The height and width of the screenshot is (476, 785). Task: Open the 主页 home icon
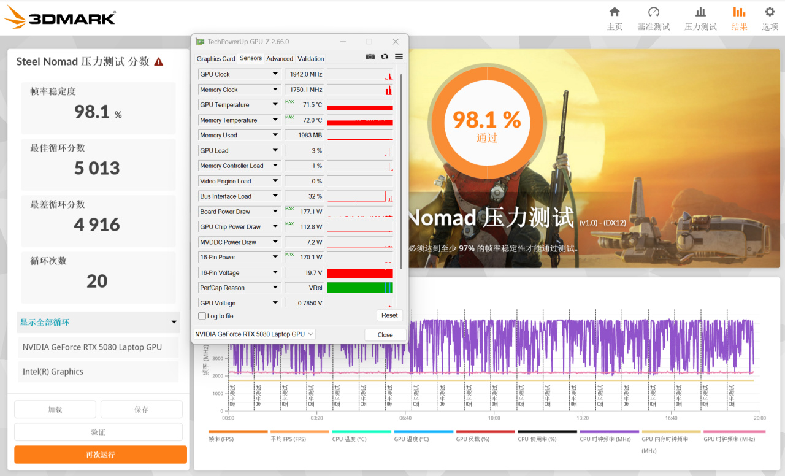[x=615, y=12]
